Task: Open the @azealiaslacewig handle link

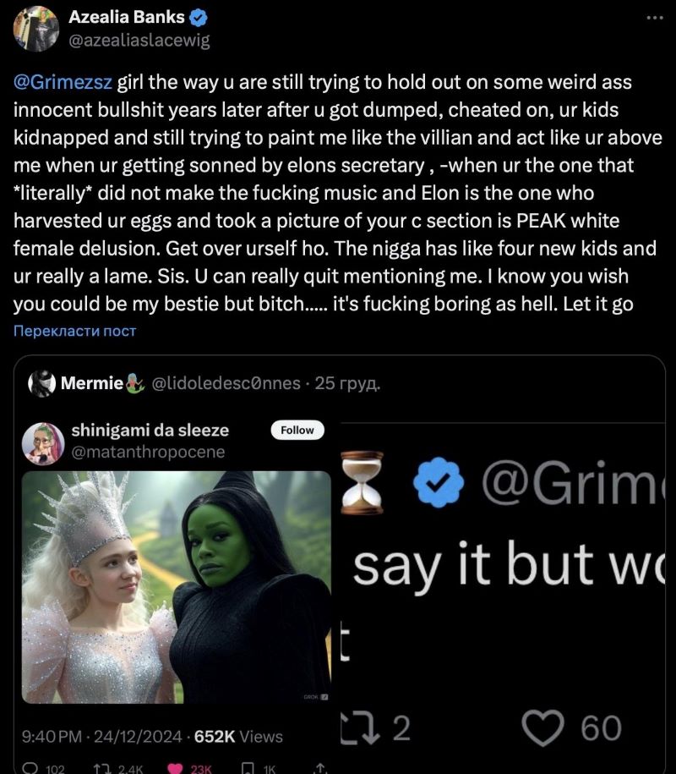Action: (139, 39)
